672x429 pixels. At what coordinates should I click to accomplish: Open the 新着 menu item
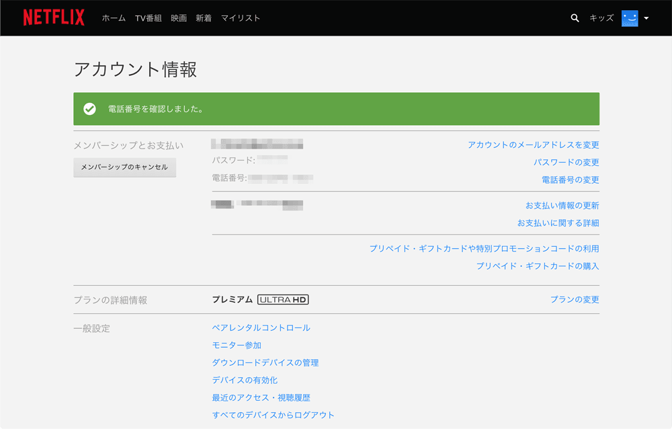pos(204,18)
